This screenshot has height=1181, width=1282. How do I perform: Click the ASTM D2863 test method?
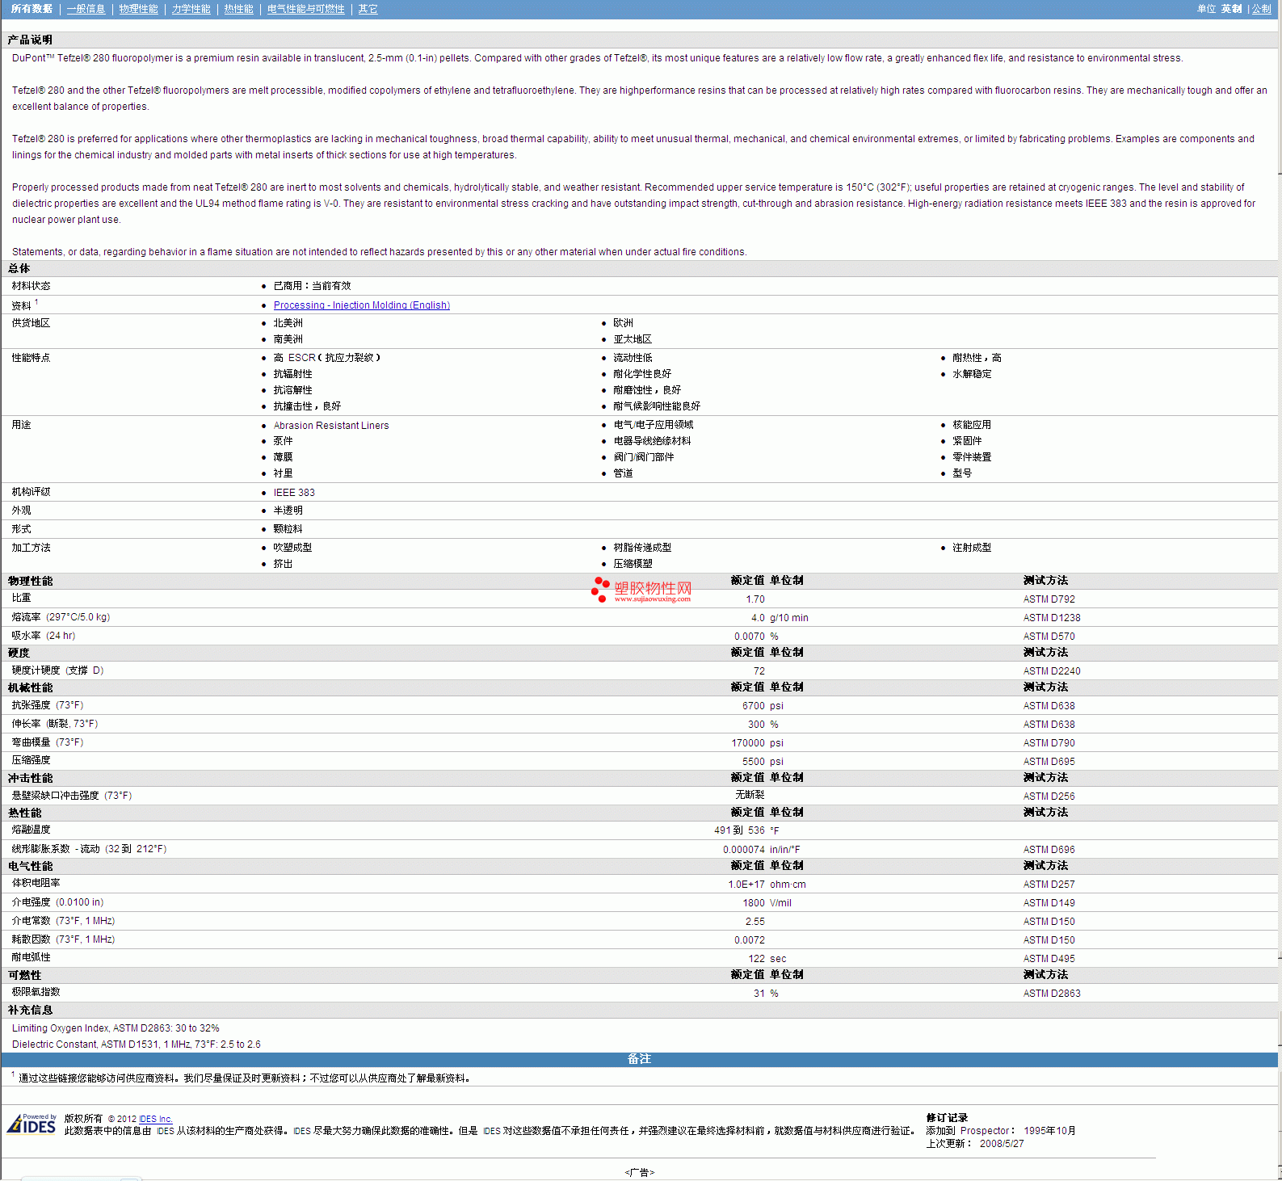[x=1051, y=994]
